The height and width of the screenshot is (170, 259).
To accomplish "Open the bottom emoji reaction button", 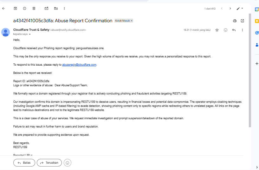I will (68, 163).
